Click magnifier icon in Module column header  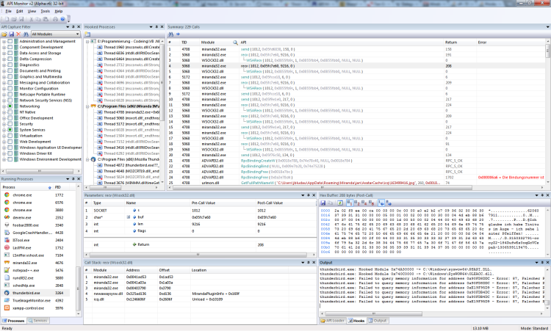click(235, 42)
